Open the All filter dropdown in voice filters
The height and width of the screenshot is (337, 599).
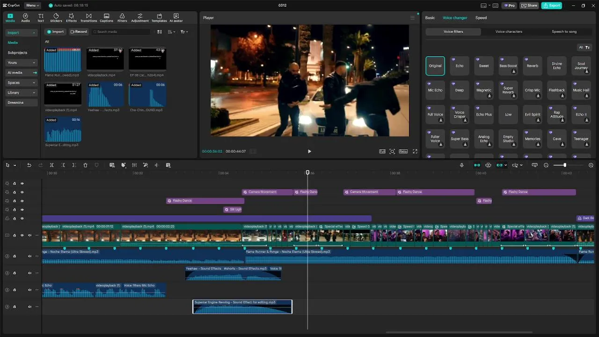tap(584, 47)
